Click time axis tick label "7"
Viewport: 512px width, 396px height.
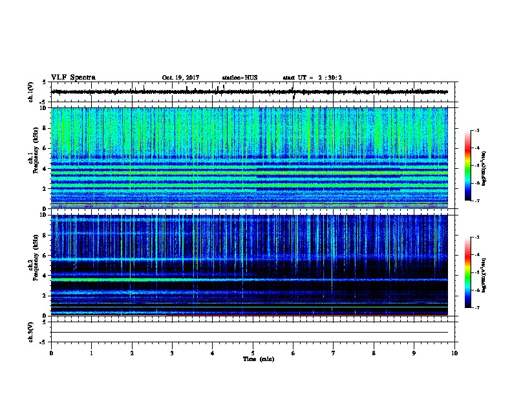(x=334, y=353)
